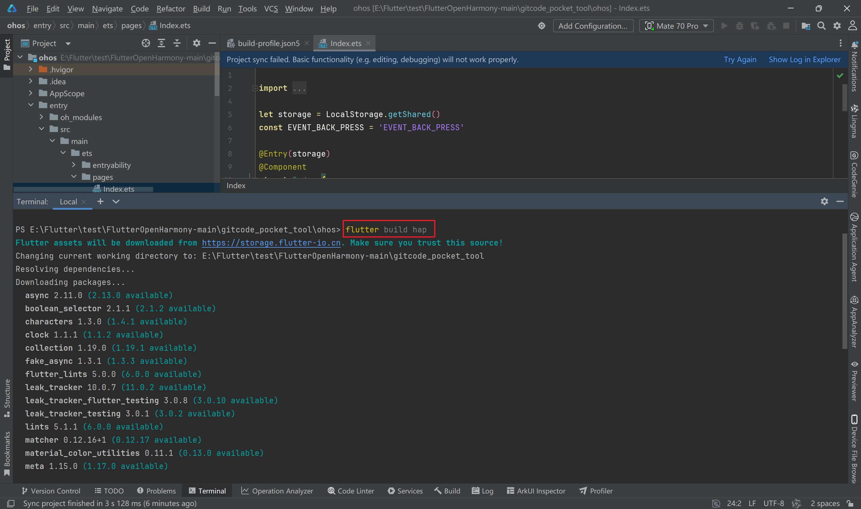Open the Refactor menu
Image resolution: width=861 pixels, height=509 pixels.
click(170, 9)
